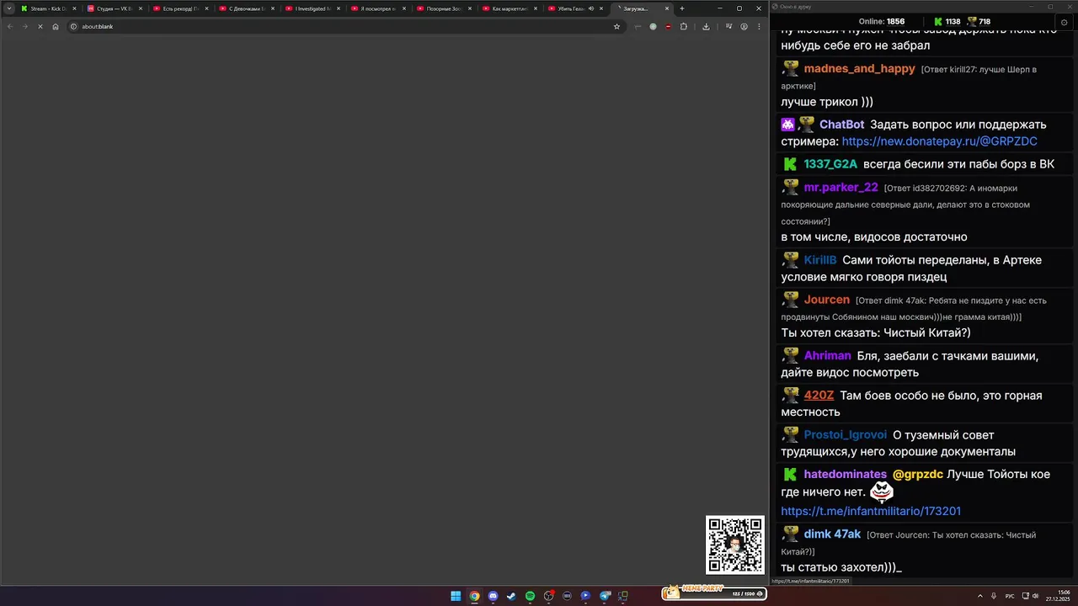Click username KirillB in chat
The width and height of the screenshot is (1078, 606).
coord(820,260)
